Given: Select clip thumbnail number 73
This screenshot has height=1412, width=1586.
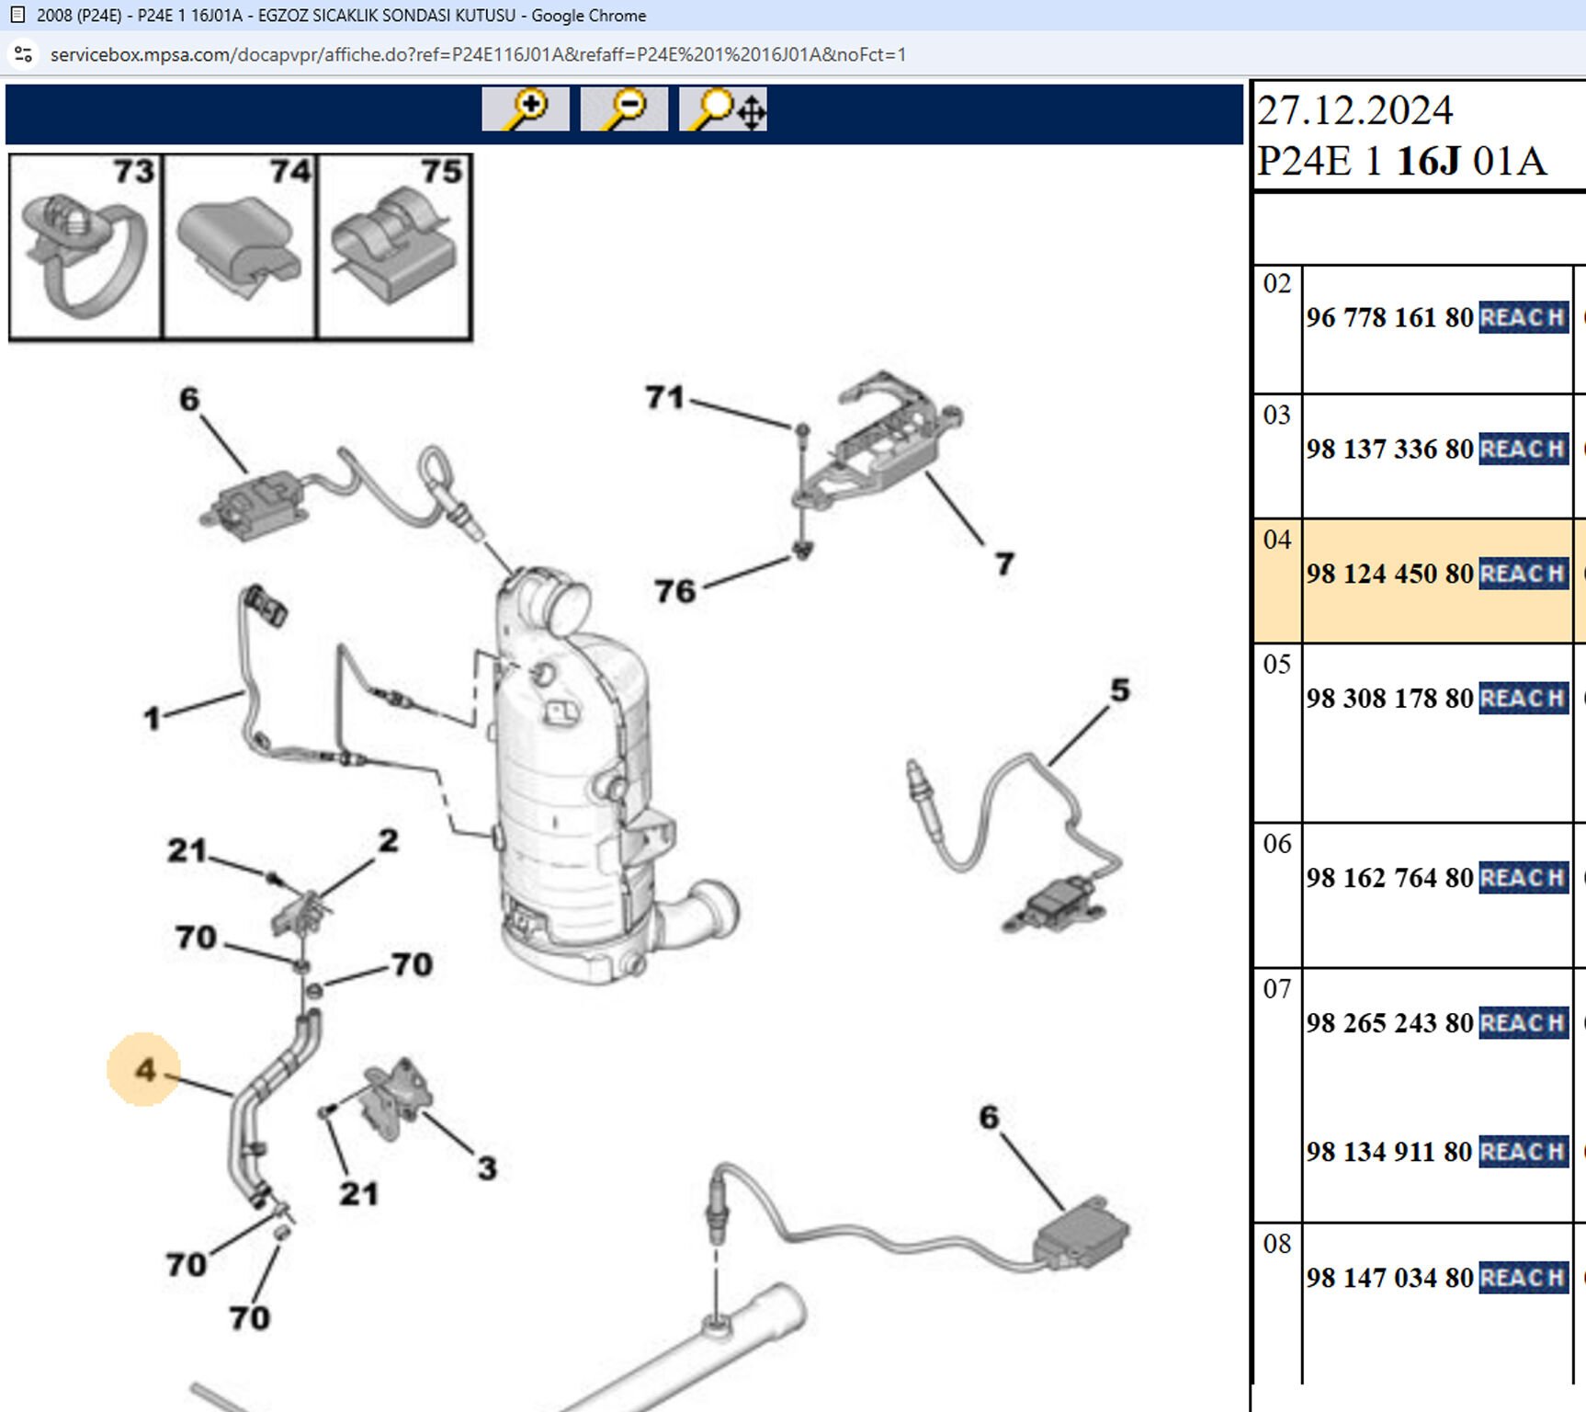Looking at the screenshot, I should (85, 247).
